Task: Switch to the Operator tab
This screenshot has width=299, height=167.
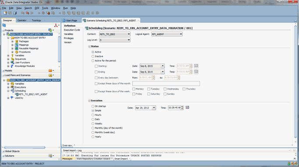Action: tap(22, 21)
